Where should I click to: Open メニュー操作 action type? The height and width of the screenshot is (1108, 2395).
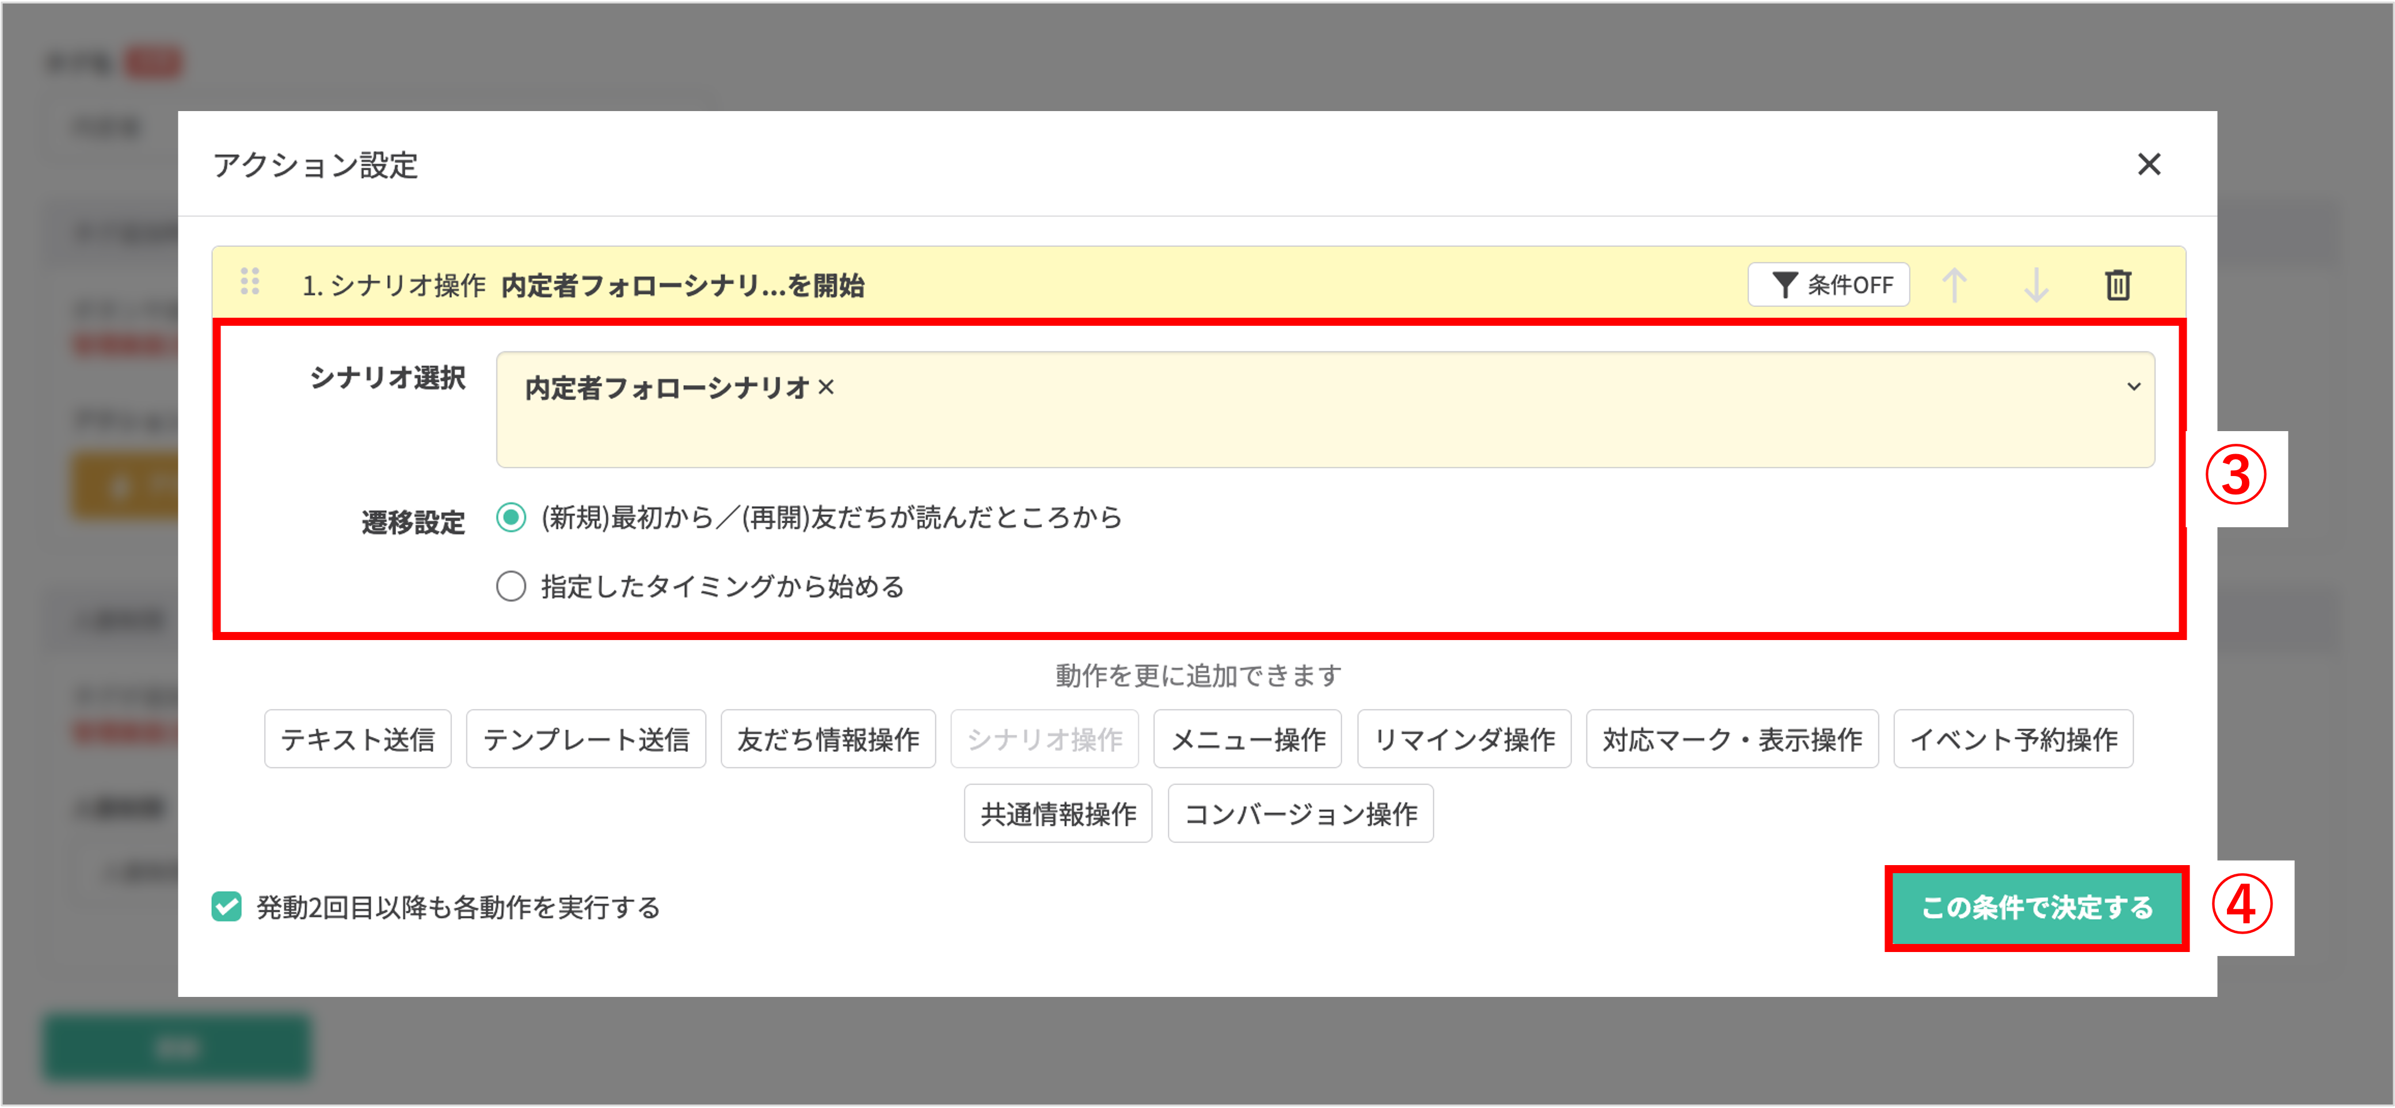click(1248, 738)
